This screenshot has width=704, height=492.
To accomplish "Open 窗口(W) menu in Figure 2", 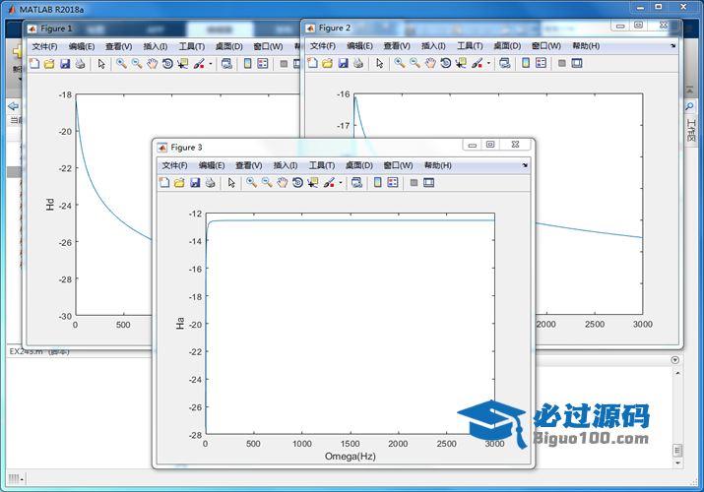I will click(x=545, y=46).
